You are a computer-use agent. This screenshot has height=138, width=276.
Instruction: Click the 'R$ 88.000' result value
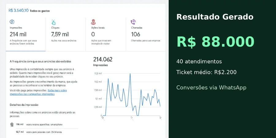coord(215,41)
